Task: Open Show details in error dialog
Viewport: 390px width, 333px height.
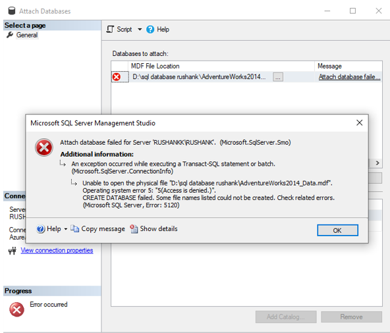Action: pos(153,228)
